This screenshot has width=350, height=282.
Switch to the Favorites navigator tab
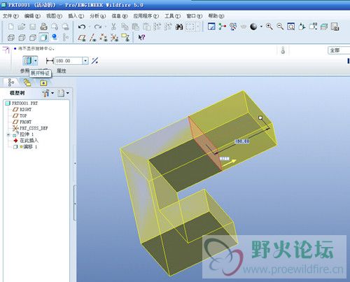(x=43, y=83)
